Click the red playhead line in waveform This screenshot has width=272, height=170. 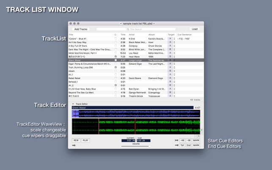click(x=135, y=126)
